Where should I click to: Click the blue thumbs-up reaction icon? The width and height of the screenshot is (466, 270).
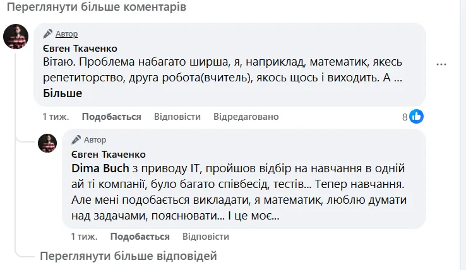point(416,117)
